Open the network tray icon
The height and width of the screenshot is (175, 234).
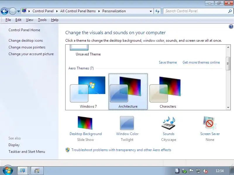click(x=198, y=171)
